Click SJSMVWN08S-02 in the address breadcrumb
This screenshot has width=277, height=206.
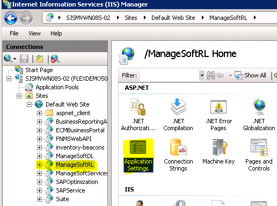tap(88, 18)
